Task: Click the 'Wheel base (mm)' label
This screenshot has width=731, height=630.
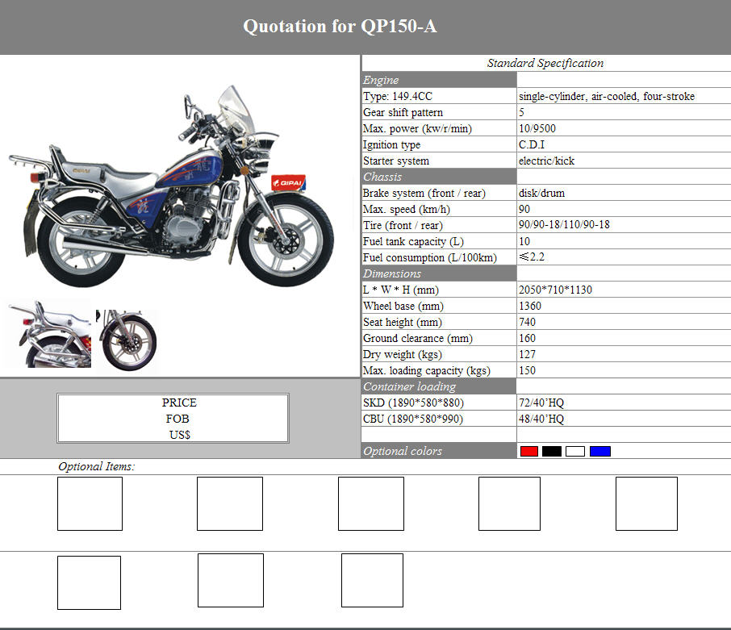Action: 403,306
